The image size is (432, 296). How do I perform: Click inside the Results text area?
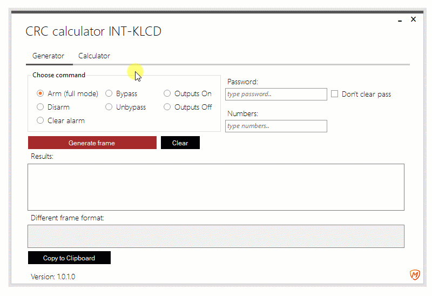(x=215, y=187)
